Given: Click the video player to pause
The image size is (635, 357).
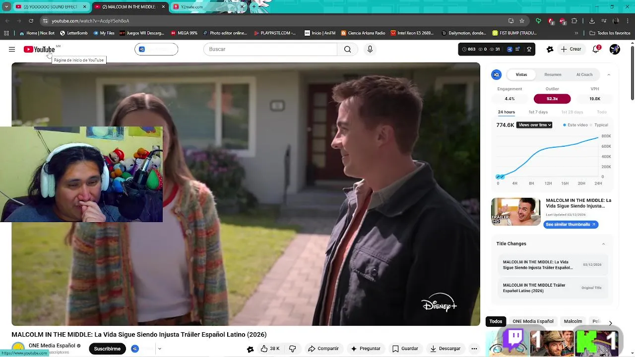Looking at the screenshot, I should [246, 194].
